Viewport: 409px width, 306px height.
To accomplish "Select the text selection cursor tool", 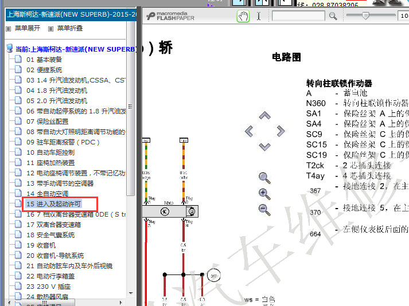I will pyautogui.click(x=259, y=16).
